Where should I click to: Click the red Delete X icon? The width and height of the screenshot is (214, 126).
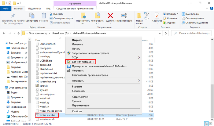tap(110, 16)
